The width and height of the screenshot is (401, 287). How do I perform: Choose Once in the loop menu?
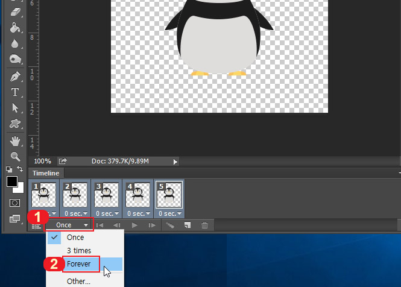point(85,238)
